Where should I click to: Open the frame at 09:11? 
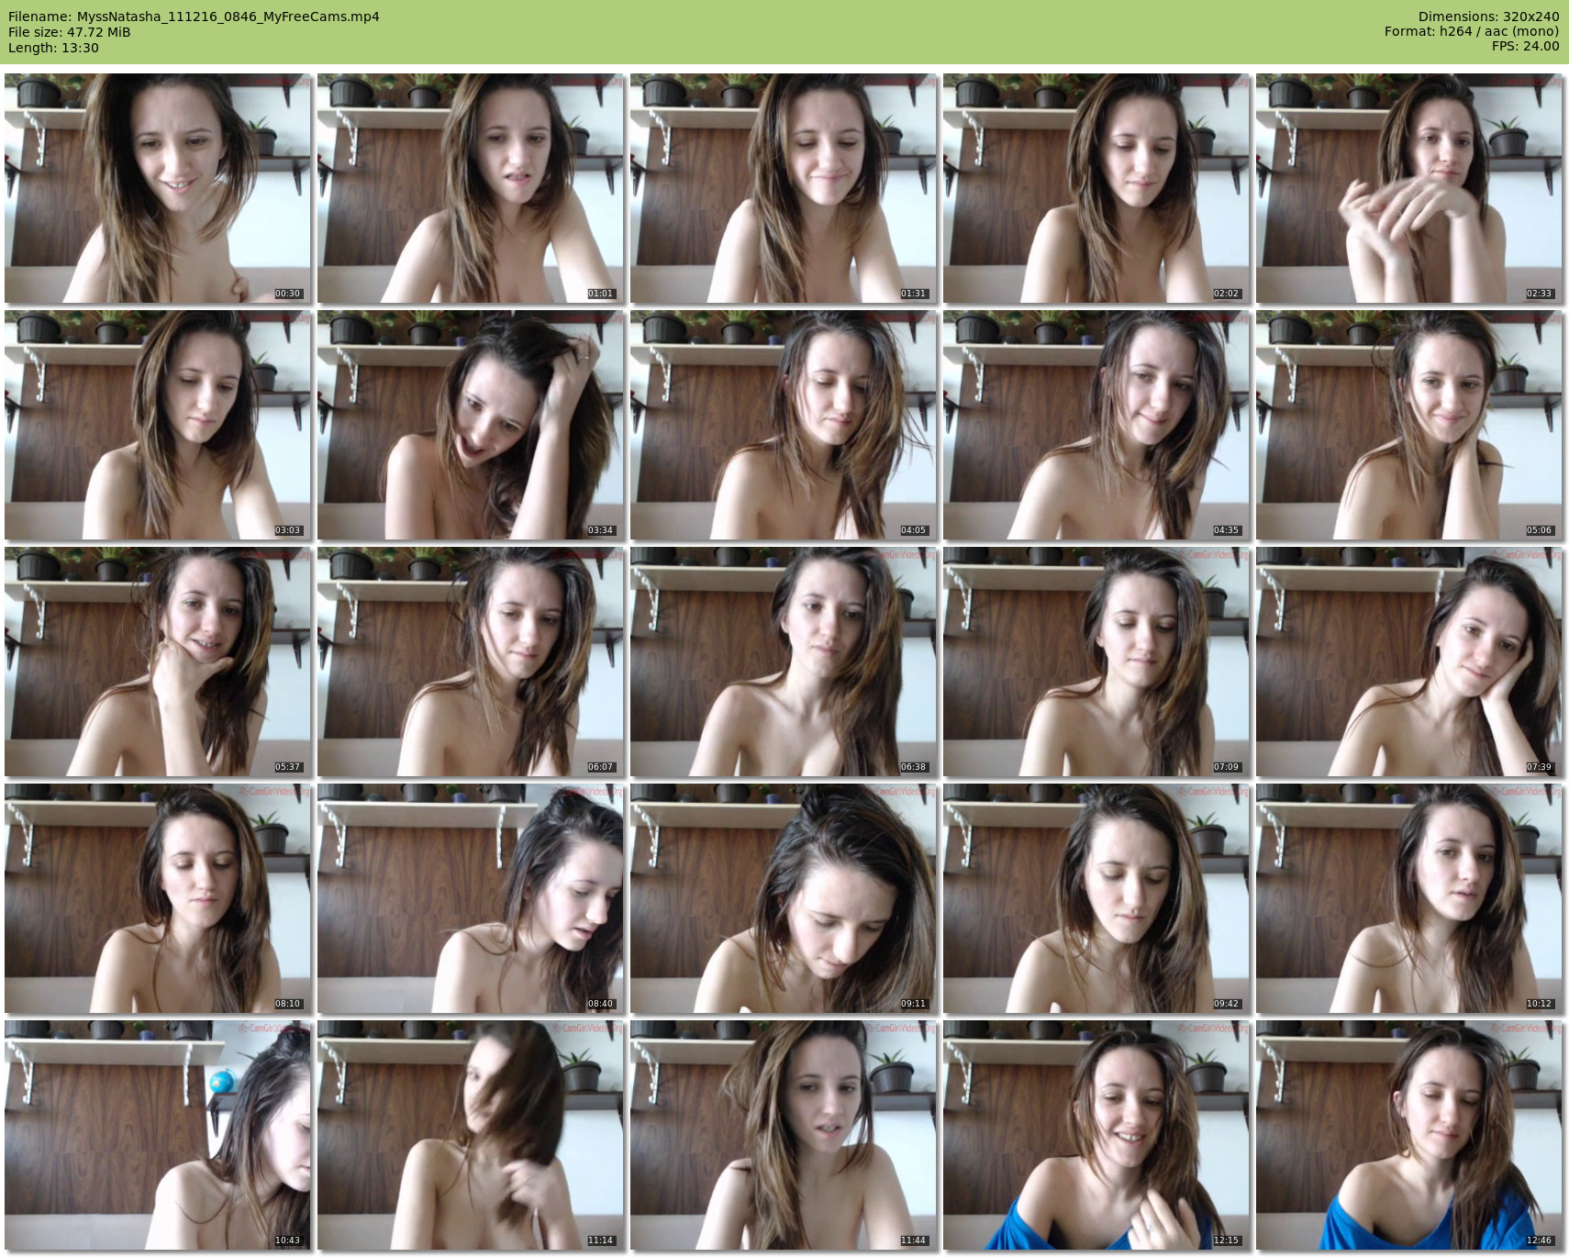(x=784, y=898)
